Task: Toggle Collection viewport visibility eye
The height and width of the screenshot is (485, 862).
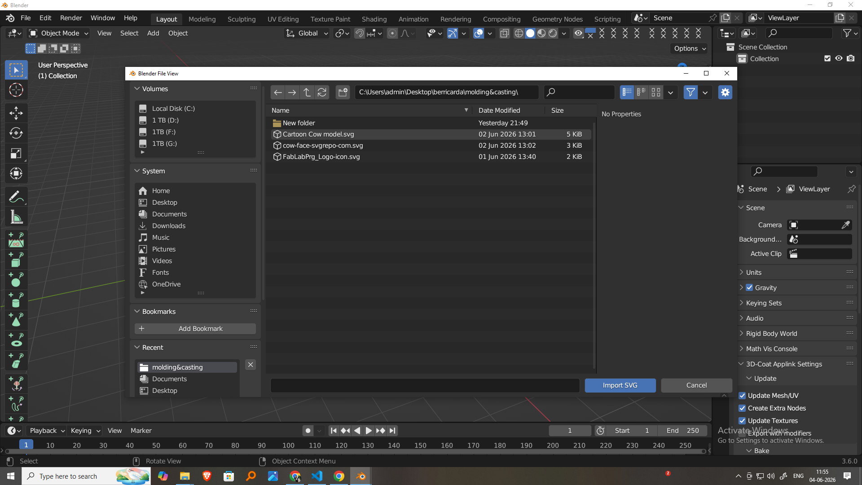Action: (839, 58)
